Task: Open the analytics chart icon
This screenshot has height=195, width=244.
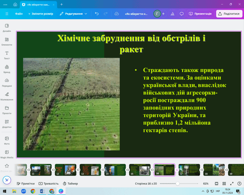Action: point(172,14)
